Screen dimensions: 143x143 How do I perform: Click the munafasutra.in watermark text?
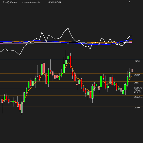[32, 2]
